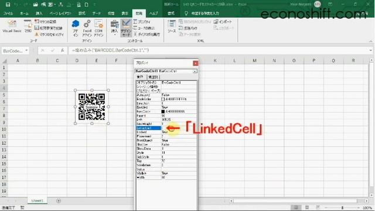375x211 pixels.
Task: Click the Insert Function fx icon
Action: tap(62, 50)
